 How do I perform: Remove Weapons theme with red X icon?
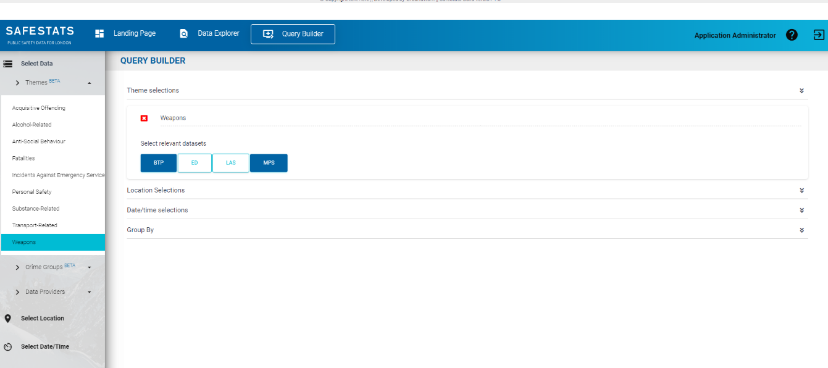point(144,118)
